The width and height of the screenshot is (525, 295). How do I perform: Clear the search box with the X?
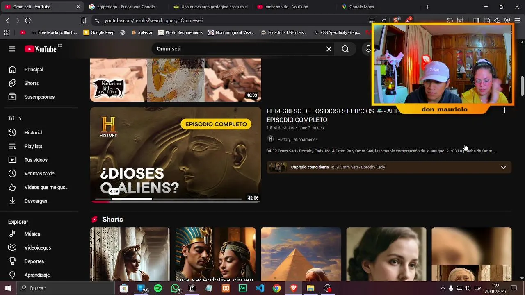[329, 49]
